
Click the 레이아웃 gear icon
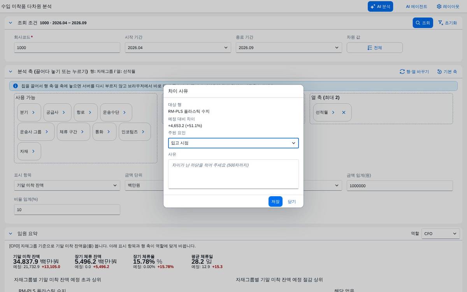click(439, 7)
